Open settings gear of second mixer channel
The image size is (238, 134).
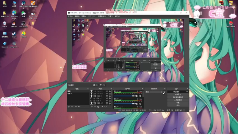140,104
